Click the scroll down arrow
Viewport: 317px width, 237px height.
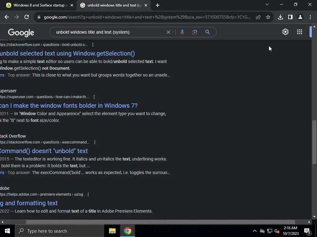pos(314,217)
